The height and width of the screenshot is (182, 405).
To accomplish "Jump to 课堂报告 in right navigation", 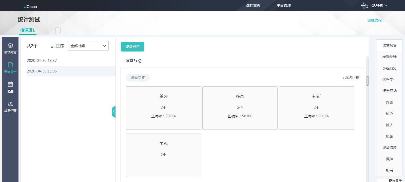I will [390, 45].
